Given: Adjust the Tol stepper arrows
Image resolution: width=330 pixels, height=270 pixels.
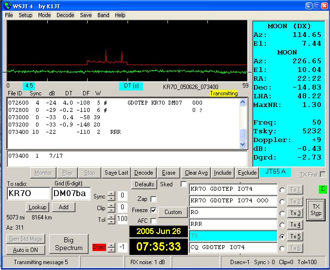Looking at the screenshot, I should (x=111, y=219).
